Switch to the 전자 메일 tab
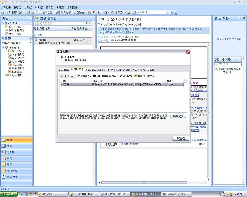The width and height of the screenshot is (247, 197). point(64,70)
